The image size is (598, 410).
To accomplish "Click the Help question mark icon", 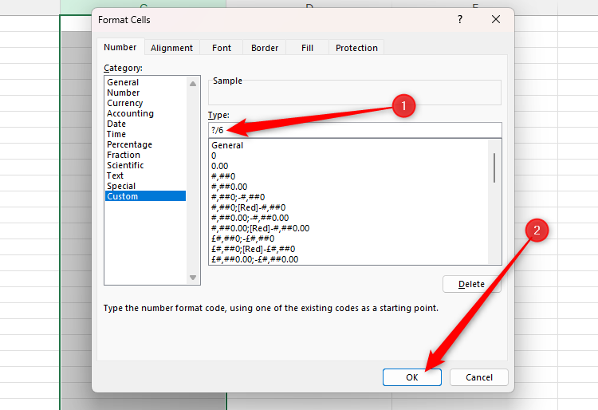I will pos(461,19).
